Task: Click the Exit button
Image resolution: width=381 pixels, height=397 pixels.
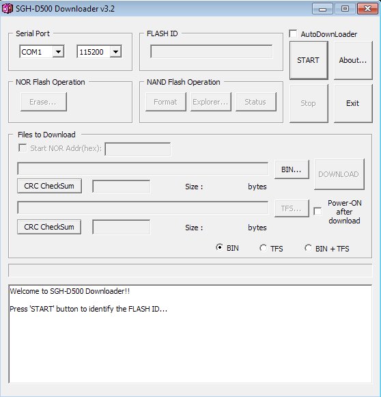Action: point(353,103)
